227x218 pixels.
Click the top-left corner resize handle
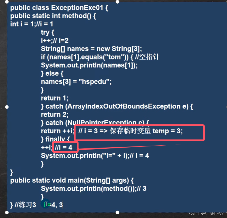(x=7, y=2)
